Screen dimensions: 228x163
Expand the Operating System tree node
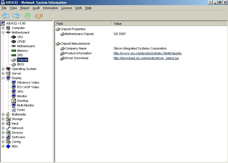click(3, 69)
